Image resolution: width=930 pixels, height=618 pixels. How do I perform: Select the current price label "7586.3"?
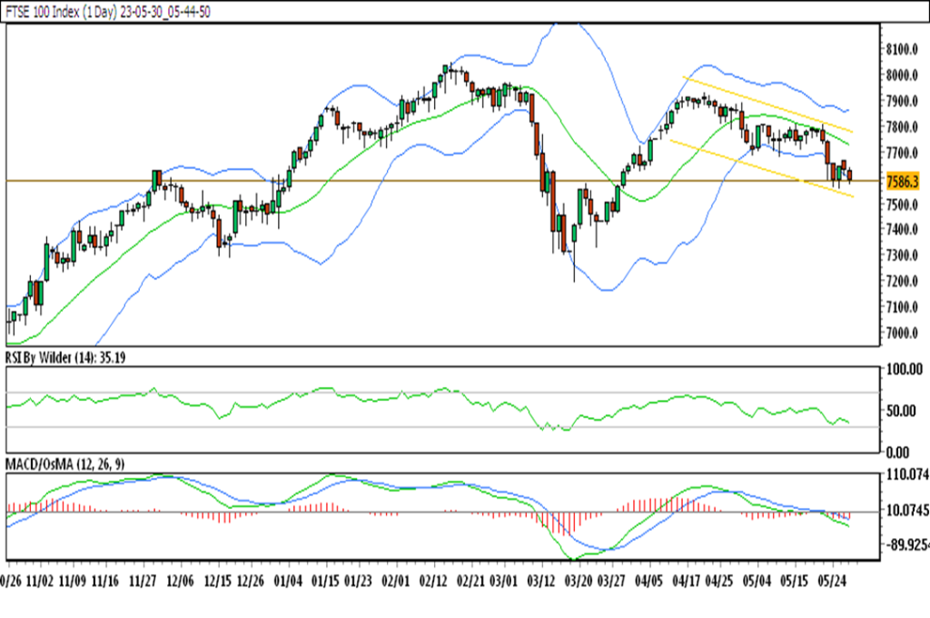click(902, 181)
